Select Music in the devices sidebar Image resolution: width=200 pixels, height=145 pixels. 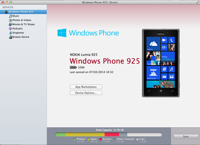15,16
